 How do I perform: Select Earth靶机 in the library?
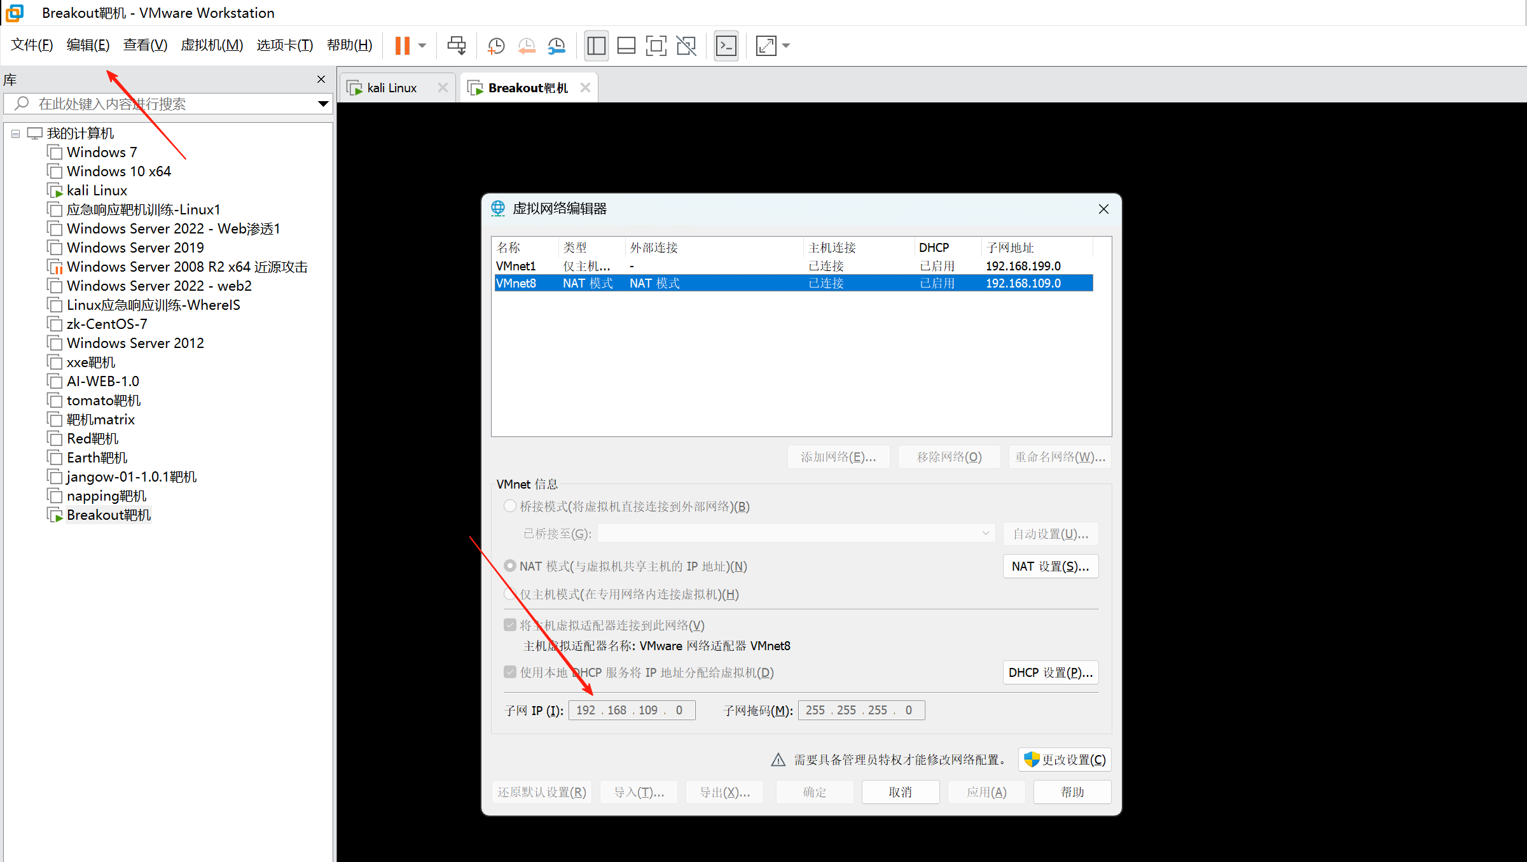[97, 458]
